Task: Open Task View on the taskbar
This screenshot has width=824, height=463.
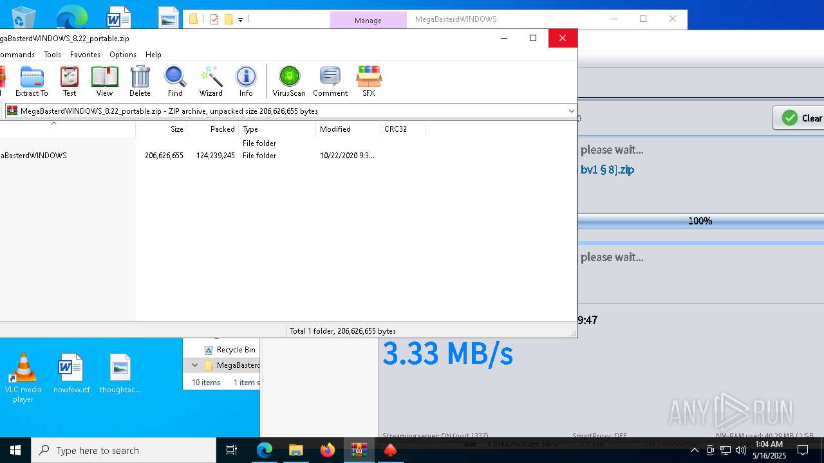Action: point(232,450)
